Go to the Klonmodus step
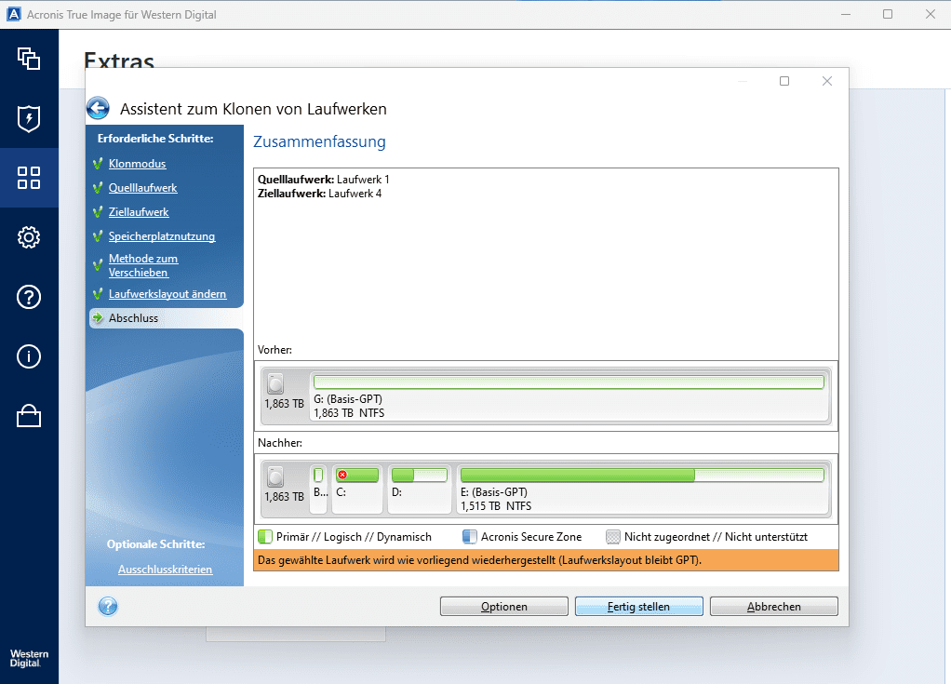This screenshot has width=951, height=684. pyautogui.click(x=137, y=164)
